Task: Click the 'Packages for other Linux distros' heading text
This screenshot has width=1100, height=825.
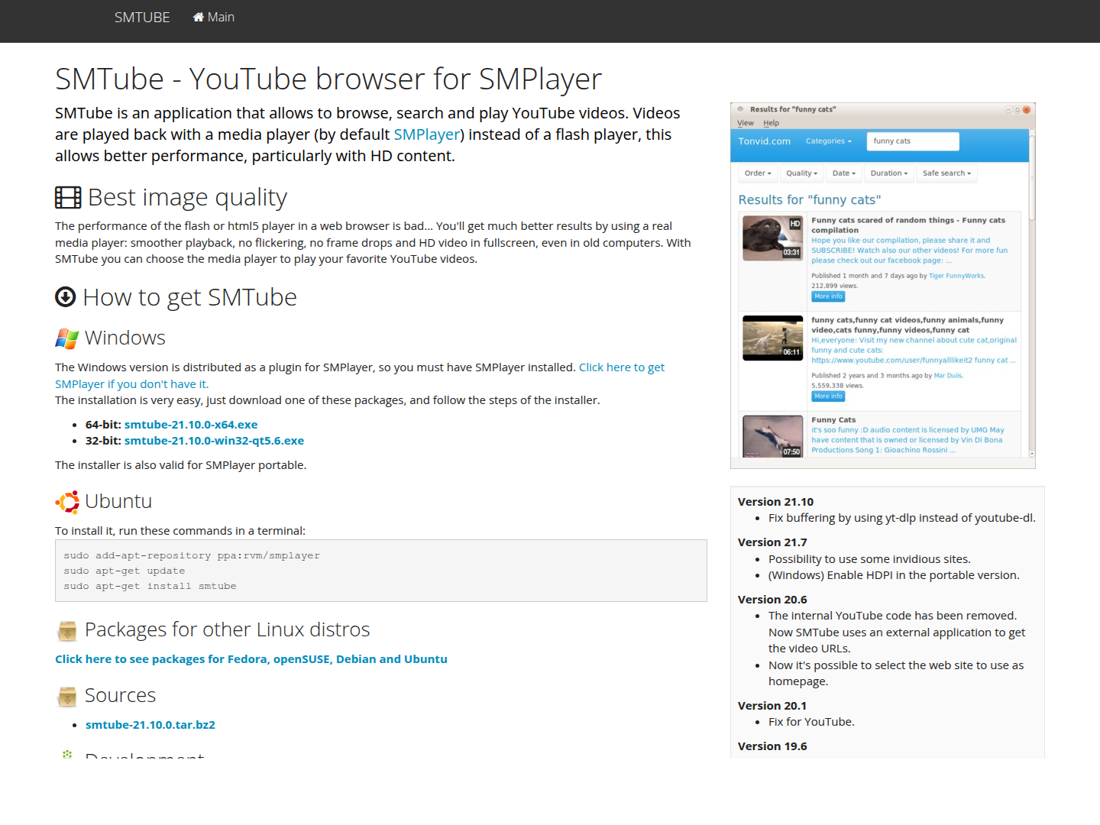Action: point(228,629)
